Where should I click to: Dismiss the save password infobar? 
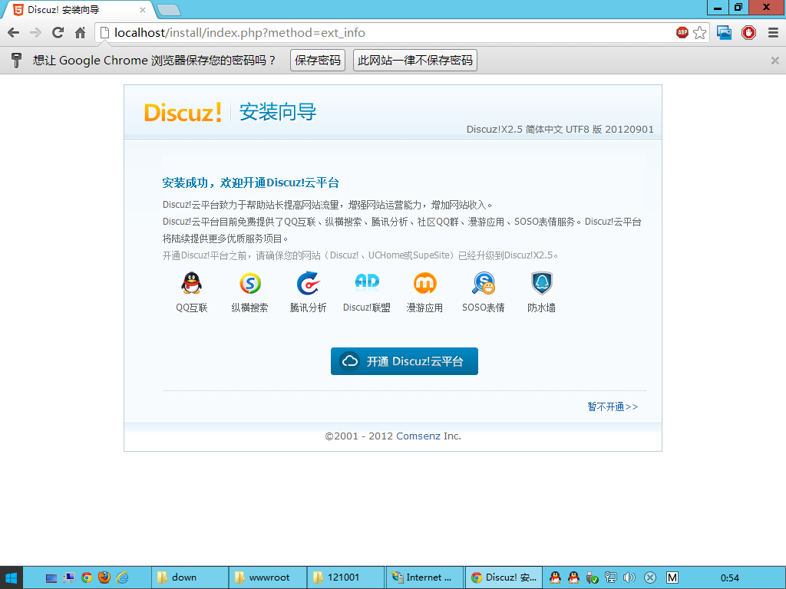(x=774, y=61)
